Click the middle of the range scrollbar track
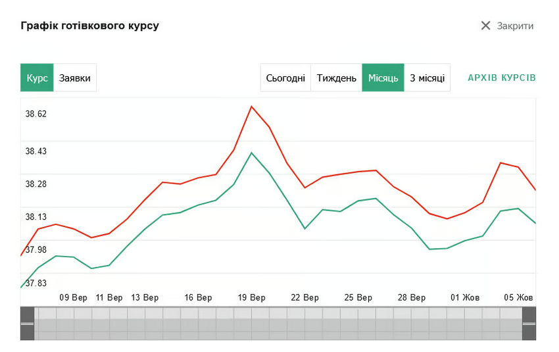This screenshot has height=352, width=559. (278, 324)
